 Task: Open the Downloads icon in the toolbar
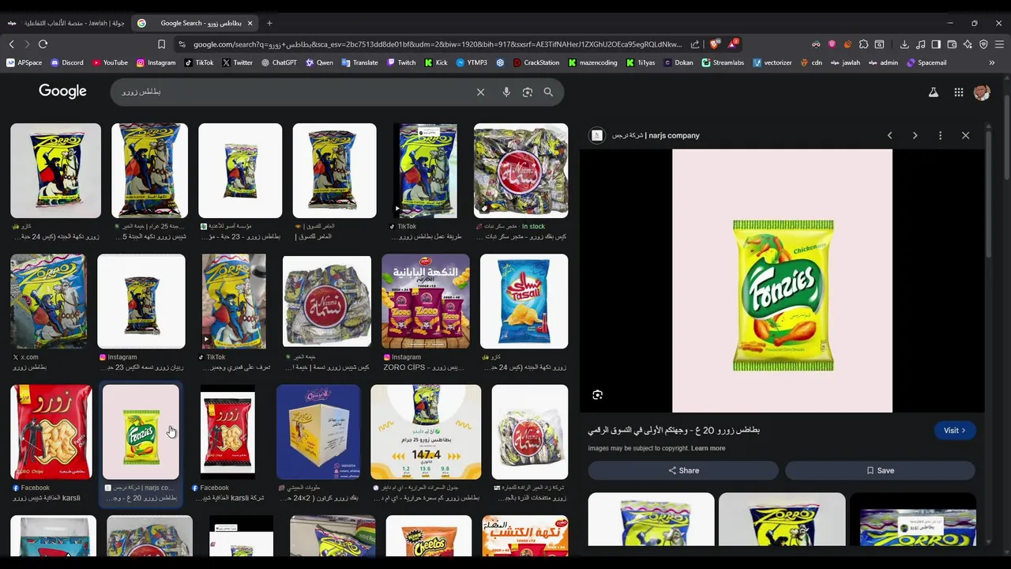[904, 44]
